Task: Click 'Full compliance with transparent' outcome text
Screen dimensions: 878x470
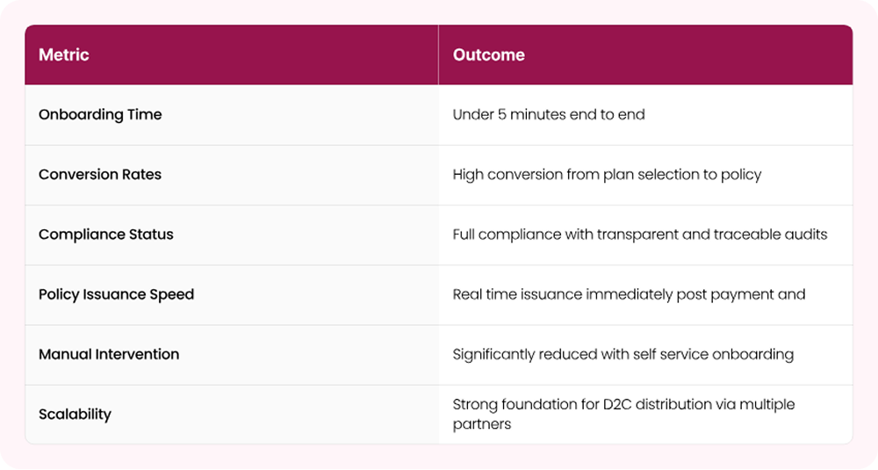Action: tap(562, 234)
